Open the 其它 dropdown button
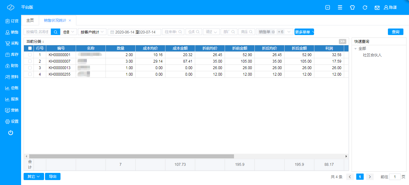Screen dimensions: 409x185 pyautogui.click(x=34, y=177)
